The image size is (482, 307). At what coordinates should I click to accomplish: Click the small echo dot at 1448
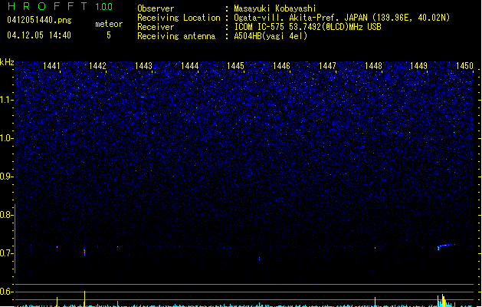(x=375, y=248)
